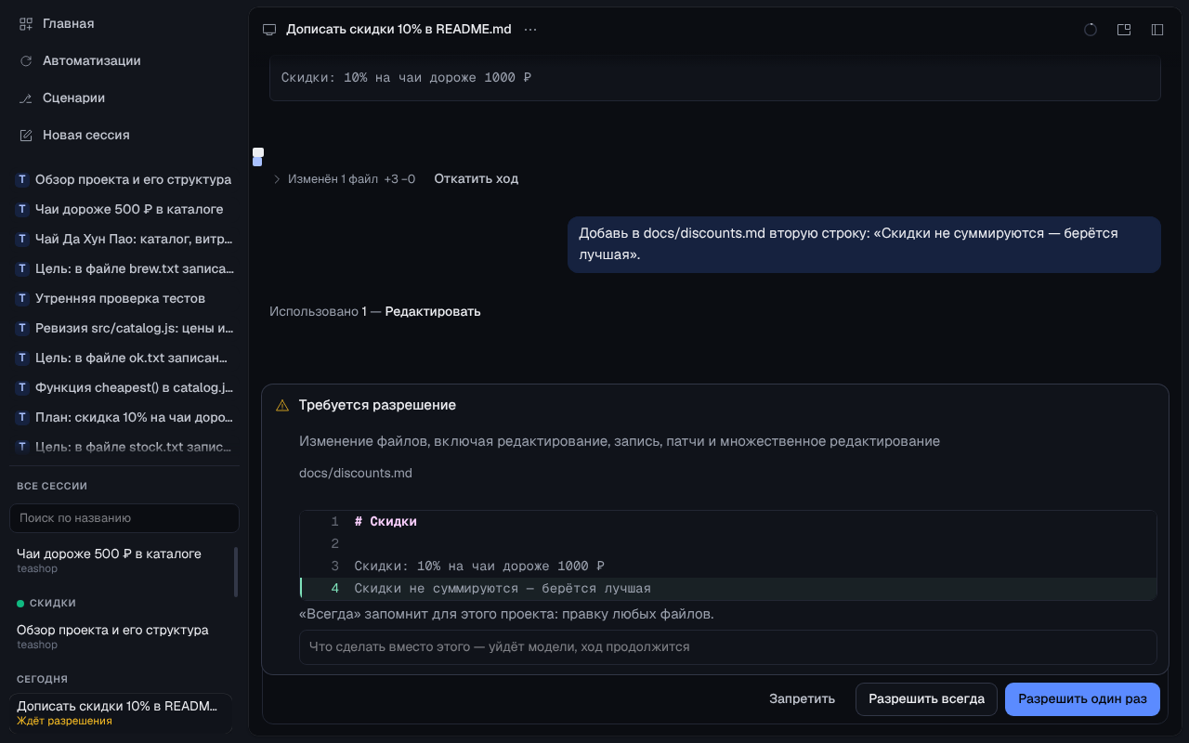Open the "Цель: в файле brew.txt записа…" session

(x=124, y=268)
